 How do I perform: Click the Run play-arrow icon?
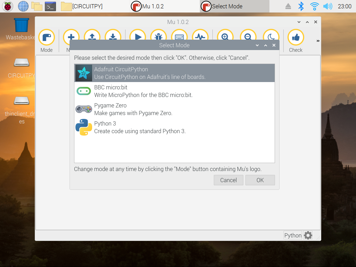click(x=138, y=35)
